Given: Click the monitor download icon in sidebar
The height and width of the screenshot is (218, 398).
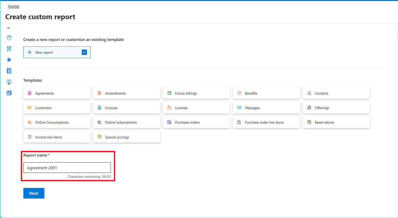Looking at the screenshot, I should coord(9,82).
